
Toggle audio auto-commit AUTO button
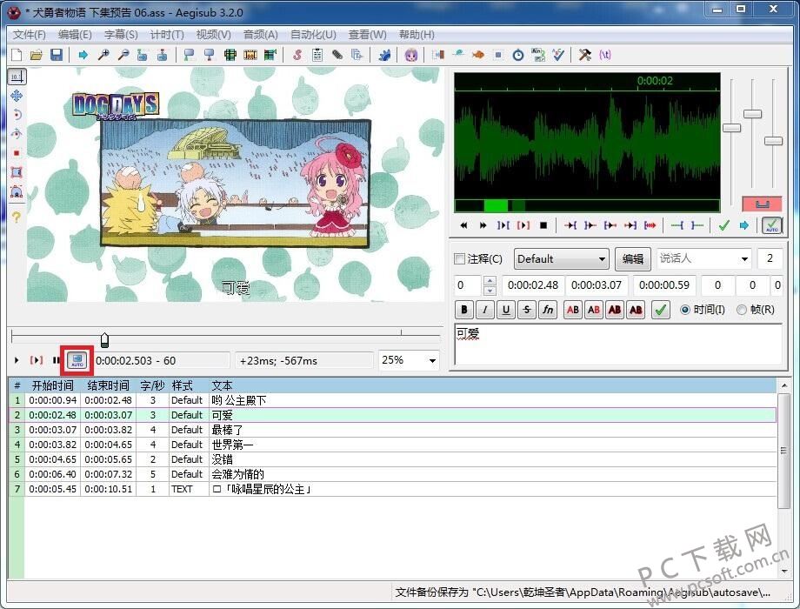[772, 225]
